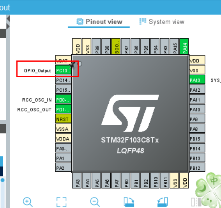Select the VBAT pin
Viewport: 221px width, 208px height.
click(63, 60)
